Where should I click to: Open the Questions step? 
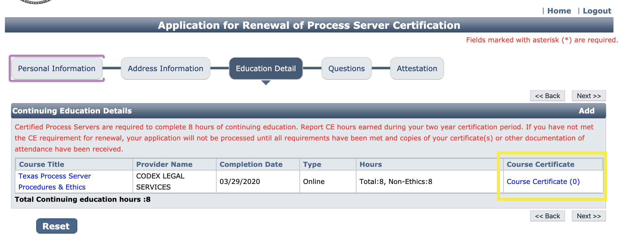tap(347, 68)
